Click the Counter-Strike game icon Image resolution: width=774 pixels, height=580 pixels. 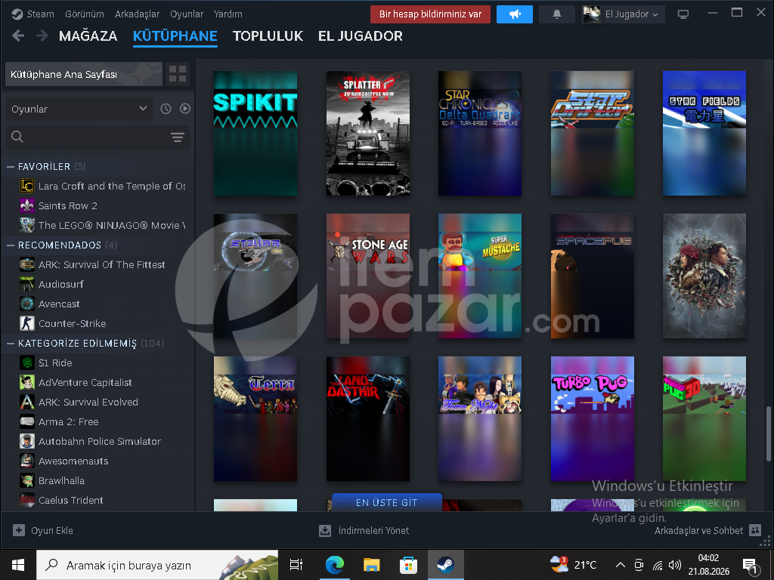(27, 323)
